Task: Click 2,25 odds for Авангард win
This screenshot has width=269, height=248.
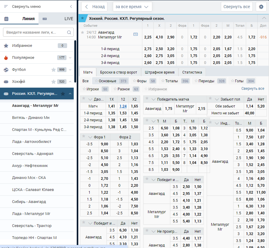Action: (x=148, y=37)
